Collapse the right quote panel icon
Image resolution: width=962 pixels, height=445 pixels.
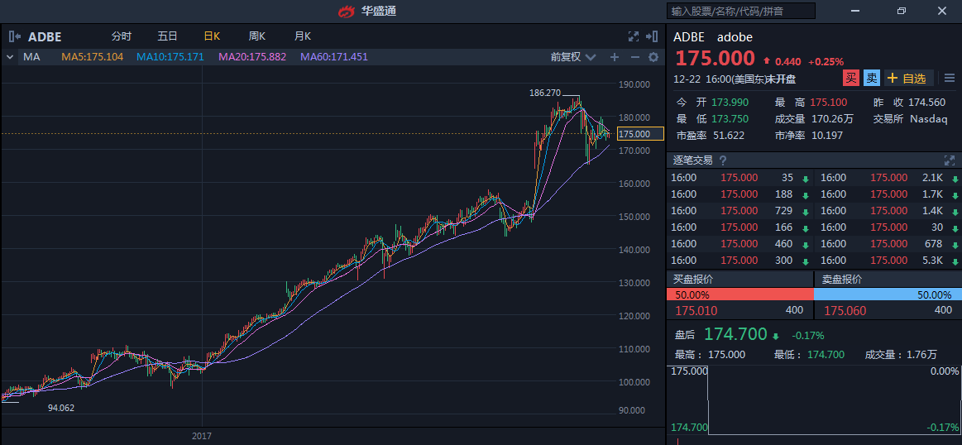tap(653, 36)
